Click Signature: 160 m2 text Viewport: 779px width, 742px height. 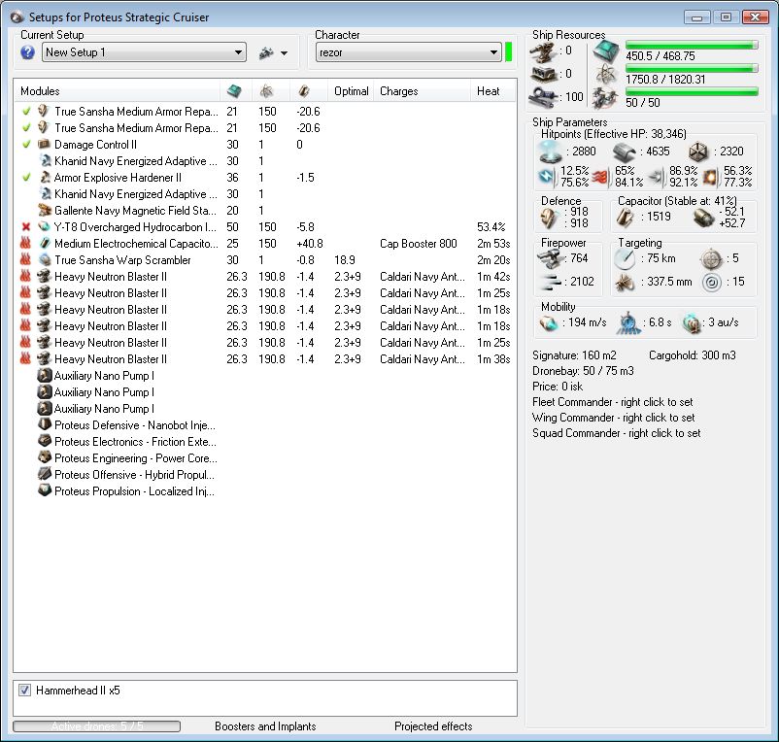point(574,355)
